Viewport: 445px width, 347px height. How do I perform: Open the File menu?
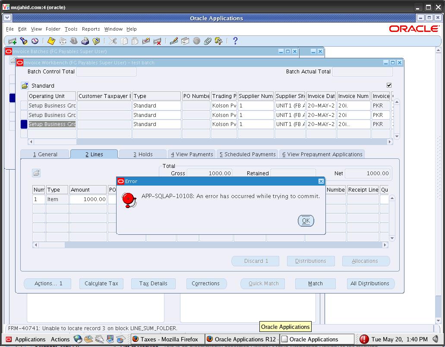point(9,29)
